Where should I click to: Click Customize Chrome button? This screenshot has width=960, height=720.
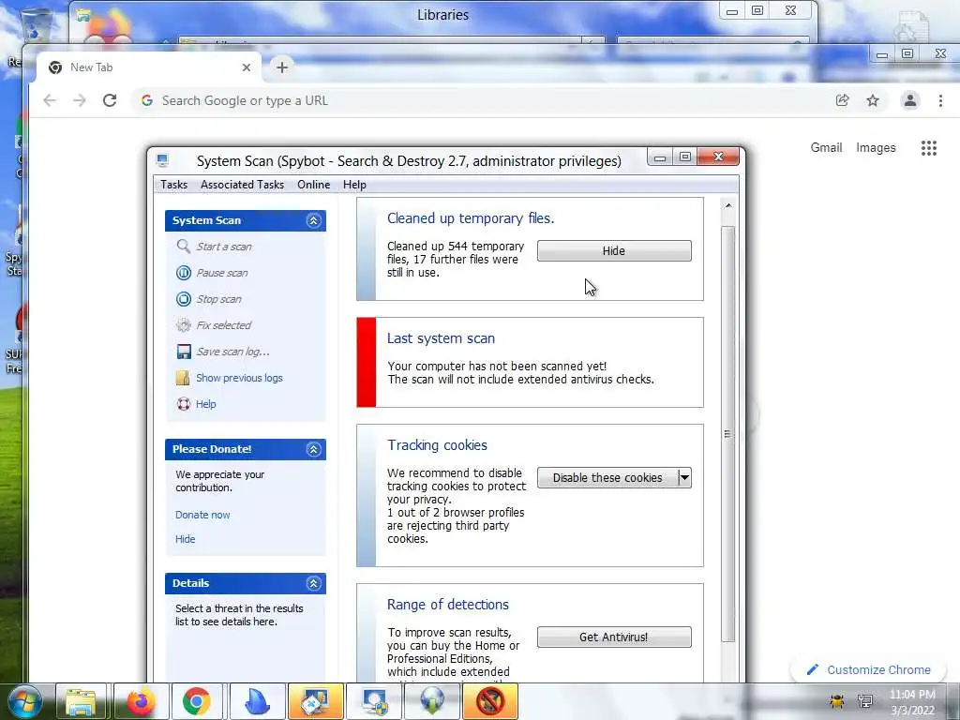pyautogui.click(x=869, y=669)
